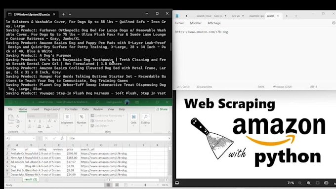This screenshot has height=189, width=336.
Task: Click Decrease Font Size icon
Action: point(55,121)
